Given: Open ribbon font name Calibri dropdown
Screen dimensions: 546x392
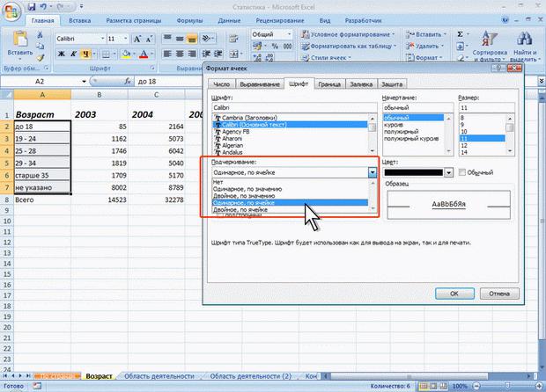Looking at the screenshot, I should coord(103,39).
